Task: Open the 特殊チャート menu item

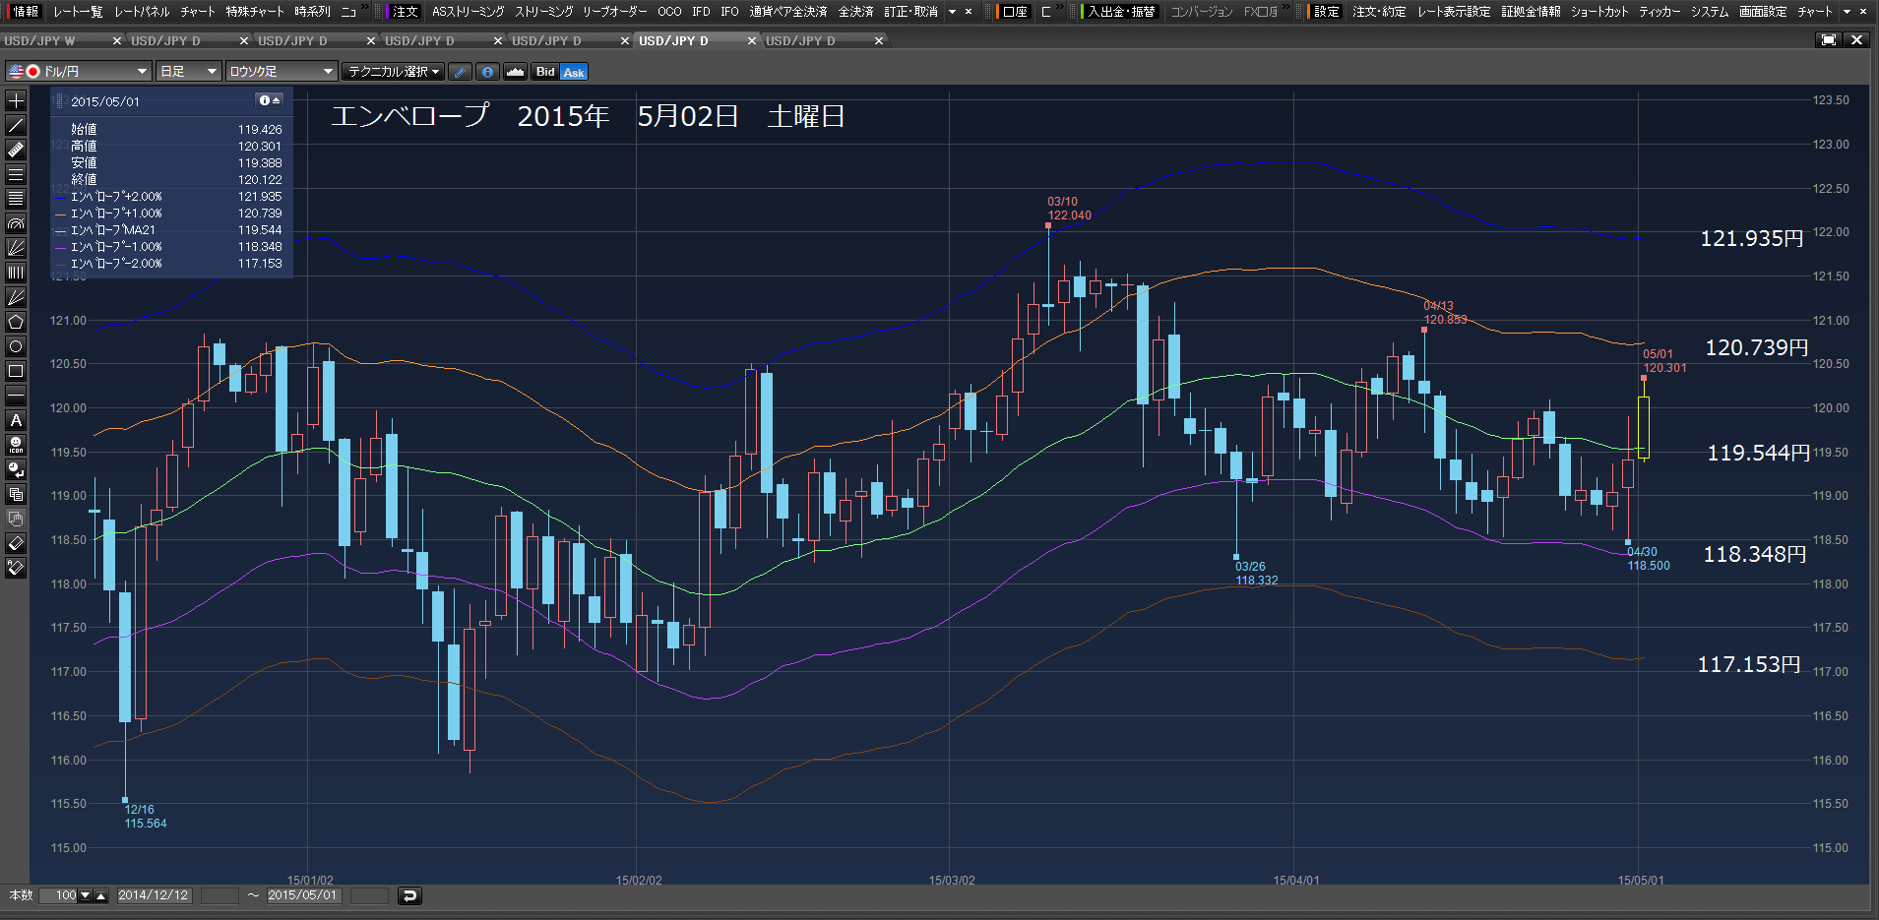Action: coord(255,12)
